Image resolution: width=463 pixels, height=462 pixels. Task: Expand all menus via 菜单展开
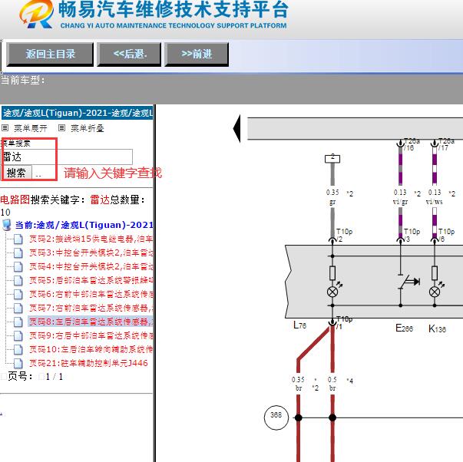coord(31,128)
